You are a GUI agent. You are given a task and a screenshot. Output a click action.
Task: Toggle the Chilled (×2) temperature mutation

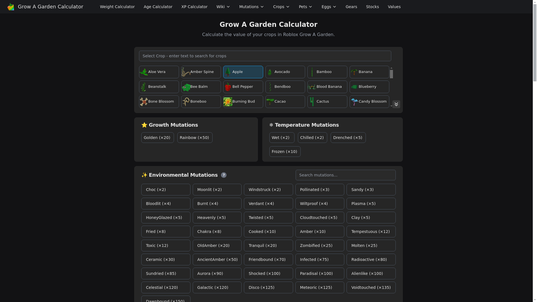click(x=312, y=138)
